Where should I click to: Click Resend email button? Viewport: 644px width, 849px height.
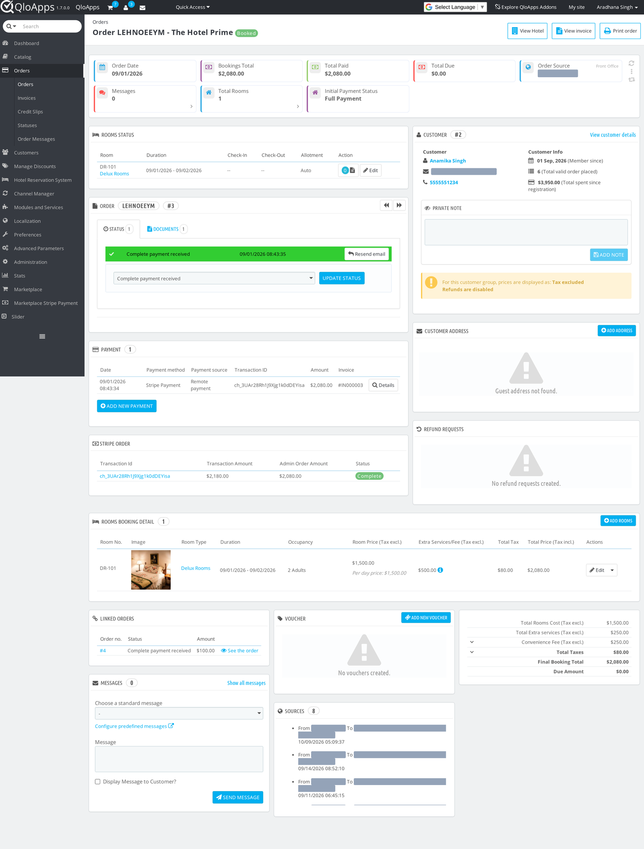(x=367, y=254)
